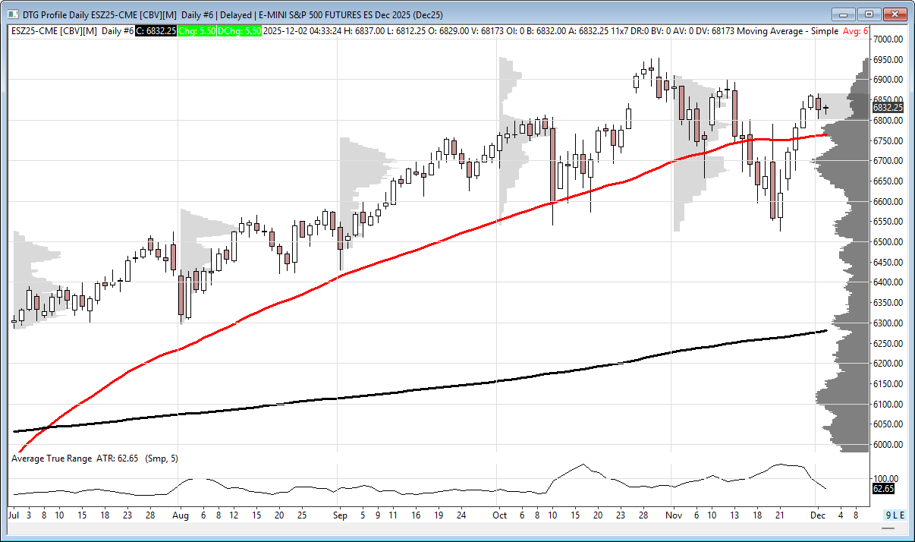Click the 'DV: 68173' daily volume value
This screenshot has width=915, height=542.
[715, 31]
